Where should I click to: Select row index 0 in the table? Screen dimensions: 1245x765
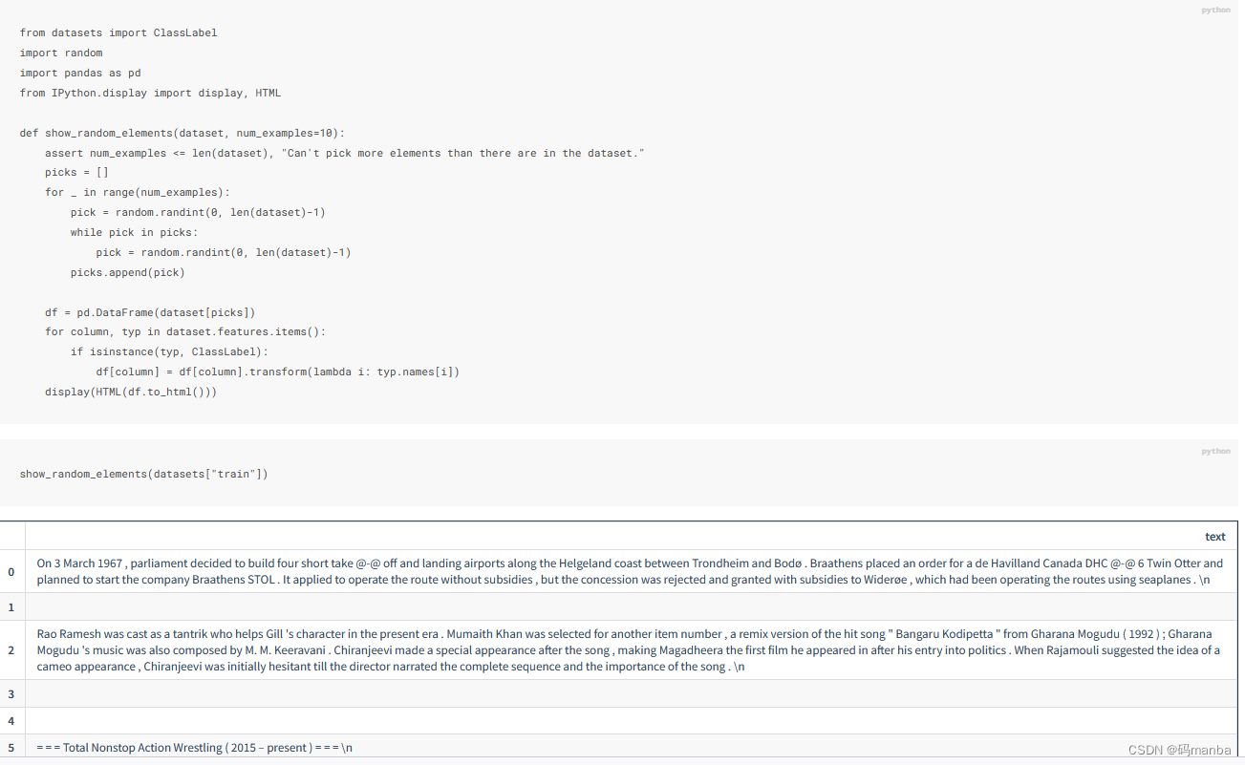coord(11,571)
